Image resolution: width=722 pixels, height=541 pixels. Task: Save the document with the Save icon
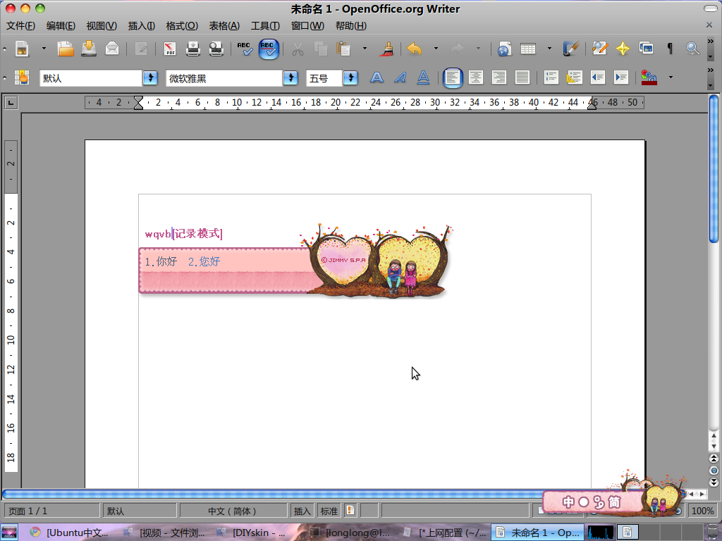(89, 49)
